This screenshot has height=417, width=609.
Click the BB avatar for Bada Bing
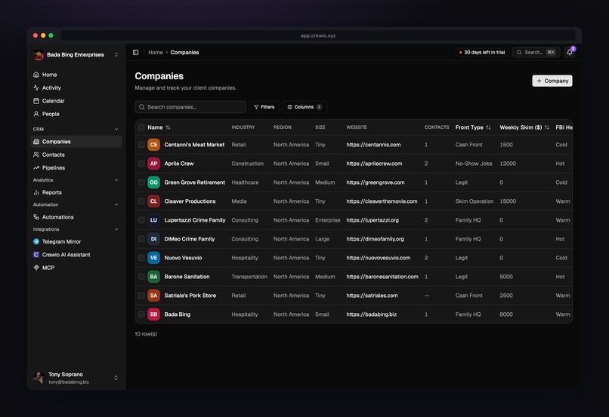coord(154,314)
